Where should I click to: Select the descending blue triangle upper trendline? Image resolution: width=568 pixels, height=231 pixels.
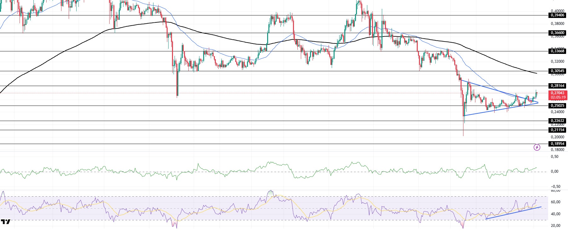[x=499, y=91]
